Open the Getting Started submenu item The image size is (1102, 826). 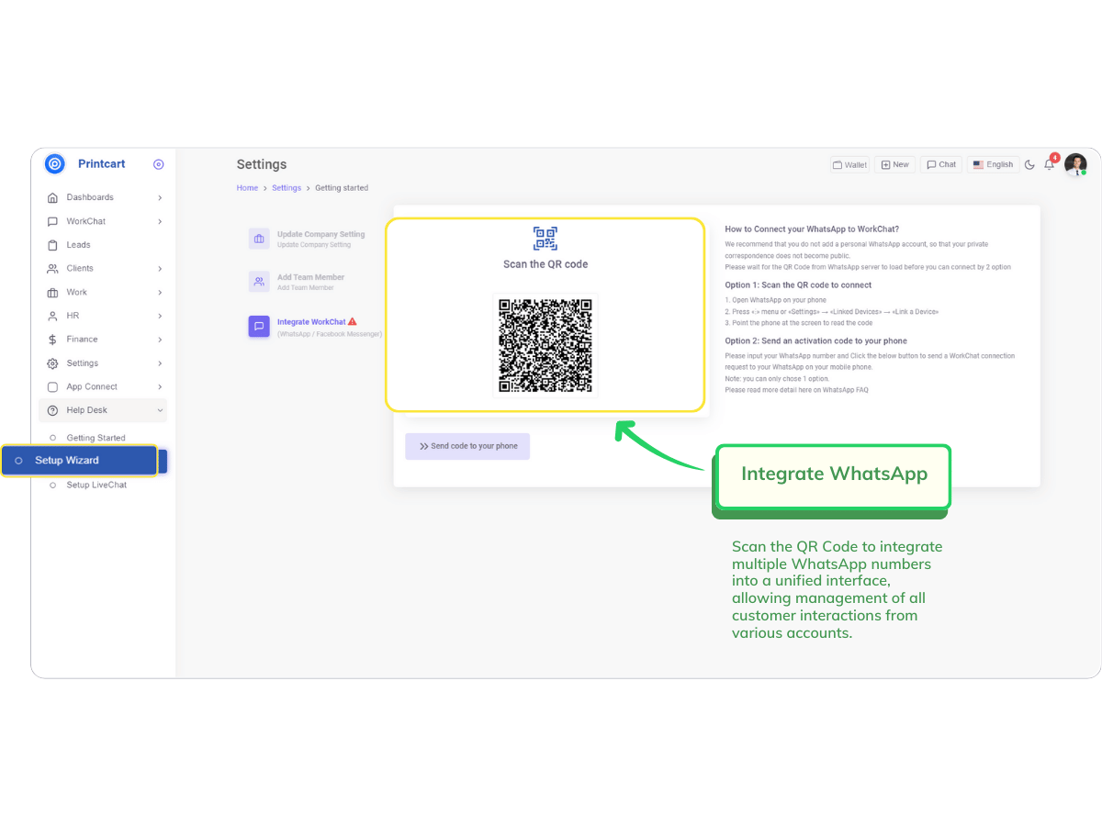pos(96,438)
